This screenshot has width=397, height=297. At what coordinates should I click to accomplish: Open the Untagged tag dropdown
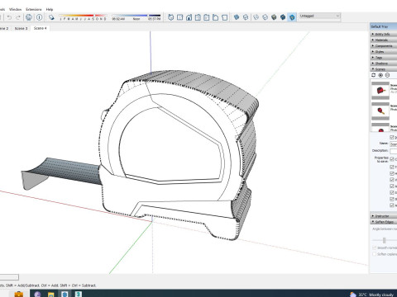pos(319,16)
